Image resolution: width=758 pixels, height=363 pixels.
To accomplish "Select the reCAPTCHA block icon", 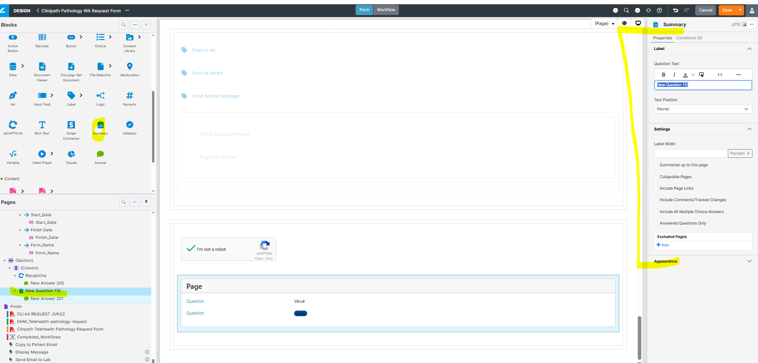I will (x=13, y=125).
